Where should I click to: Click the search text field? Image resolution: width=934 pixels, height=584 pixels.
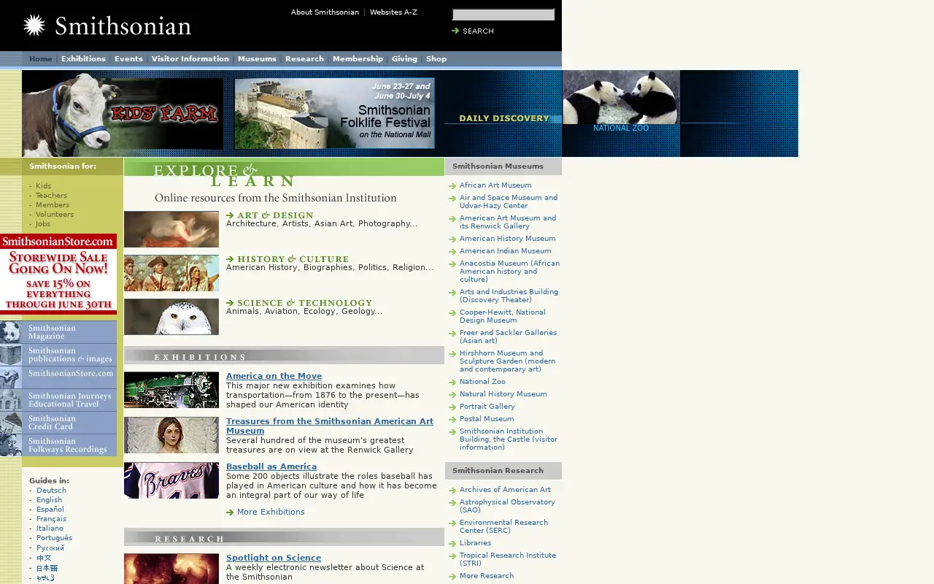pyautogui.click(x=503, y=15)
